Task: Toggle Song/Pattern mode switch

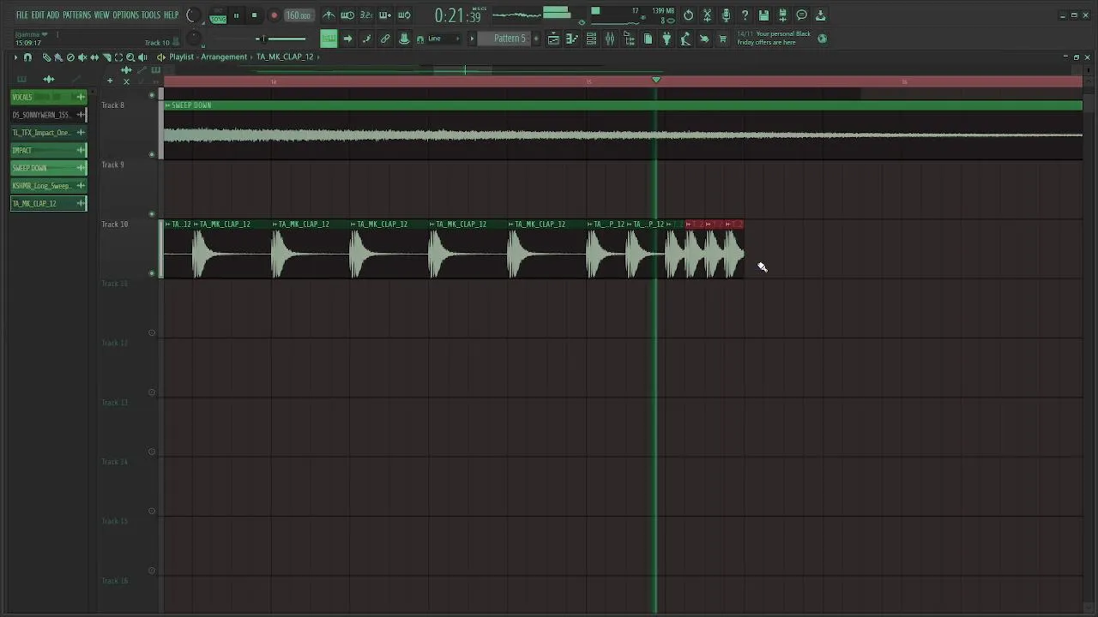Action: [218, 15]
